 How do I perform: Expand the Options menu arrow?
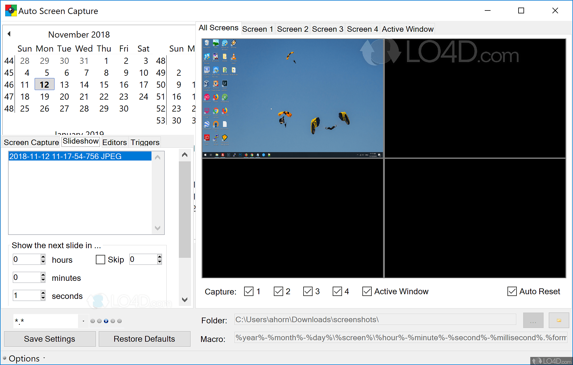[44, 358]
